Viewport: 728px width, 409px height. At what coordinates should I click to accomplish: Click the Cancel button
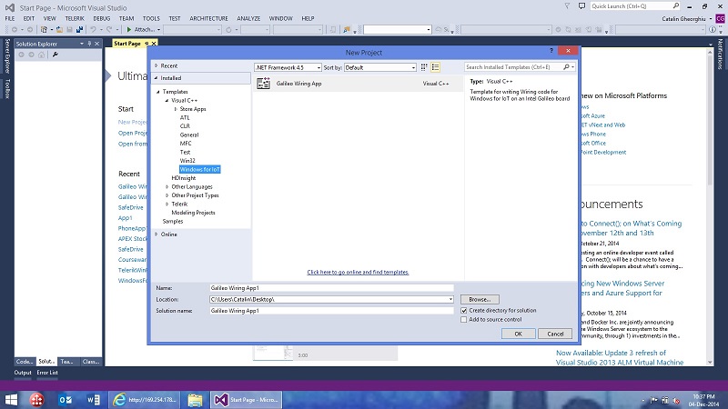point(555,334)
